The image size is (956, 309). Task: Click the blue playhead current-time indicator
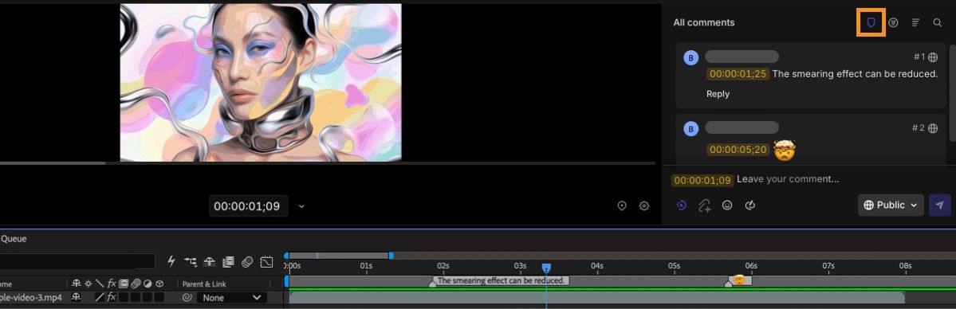[546, 268]
